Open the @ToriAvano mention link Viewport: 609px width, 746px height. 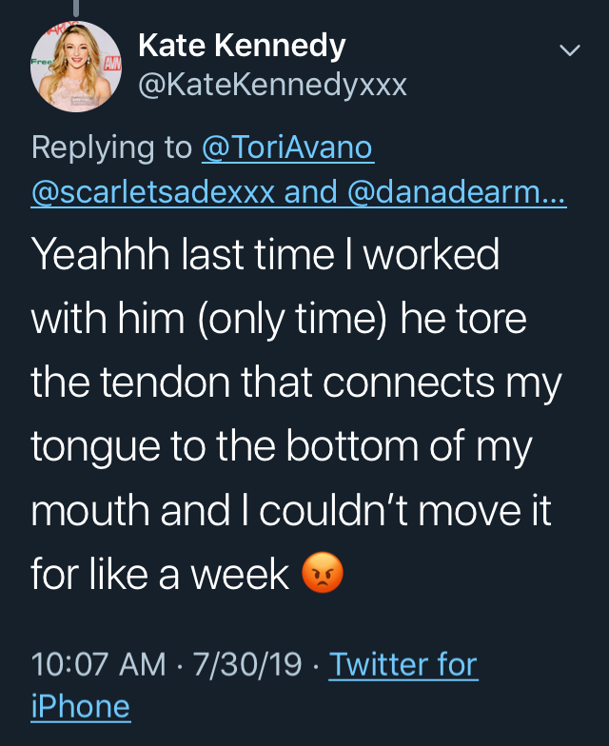(x=287, y=147)
